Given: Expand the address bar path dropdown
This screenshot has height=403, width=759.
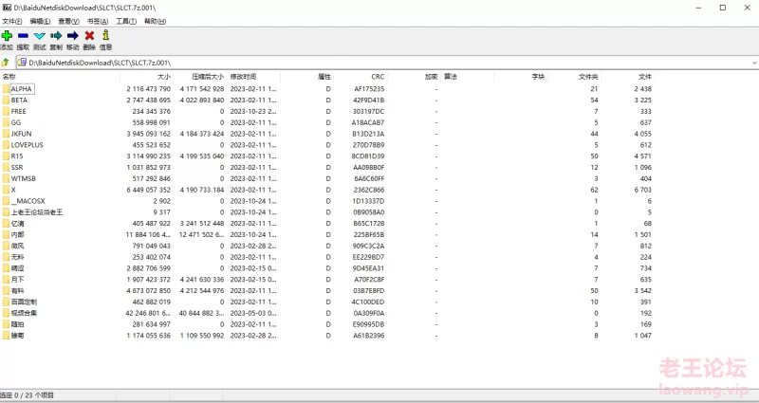Looking at the screenshot, I should [752, 63].
